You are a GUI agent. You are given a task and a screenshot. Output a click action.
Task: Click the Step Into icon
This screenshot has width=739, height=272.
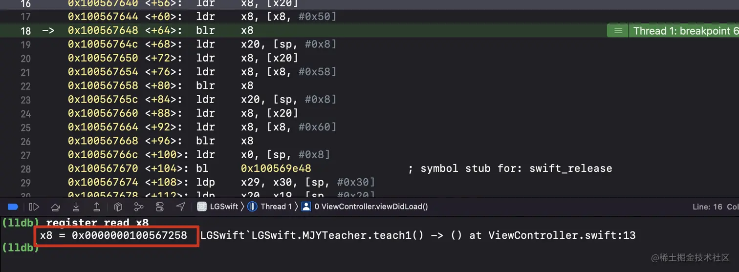pos(76,207)
